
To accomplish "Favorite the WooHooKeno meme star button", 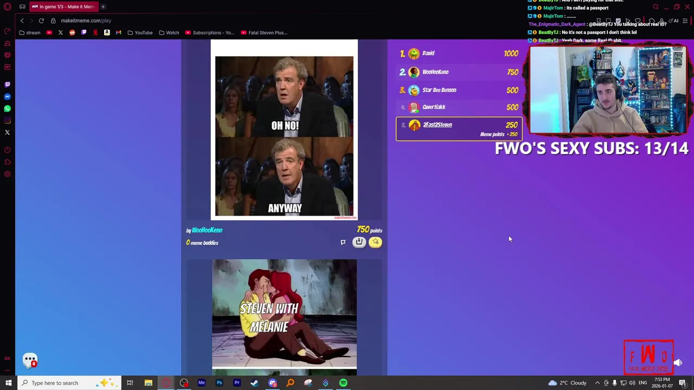I will (375, 242).
